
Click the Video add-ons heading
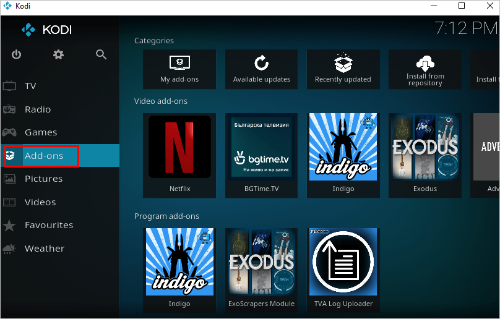[161, 101]
